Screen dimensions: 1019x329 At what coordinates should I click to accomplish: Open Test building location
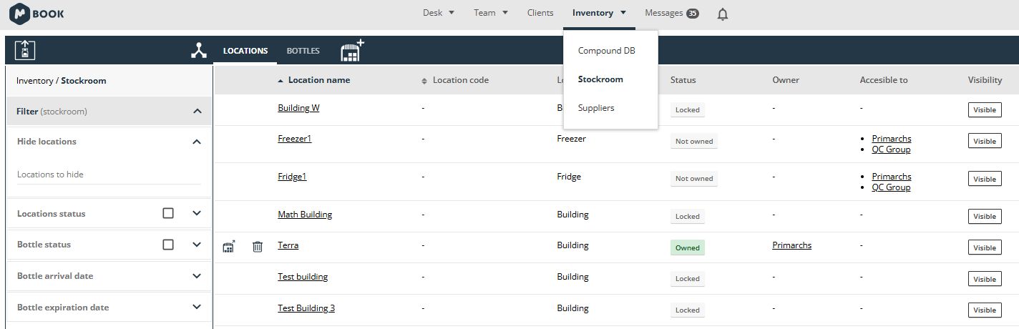click(x=303, y=277)
